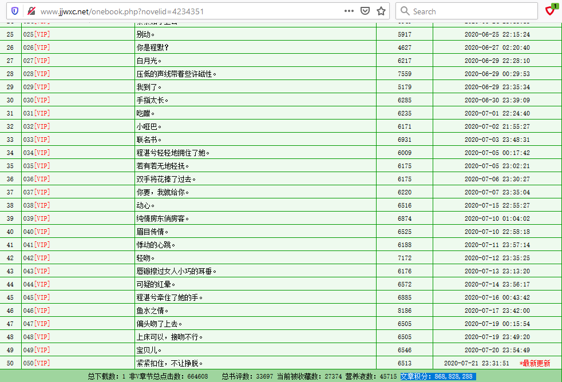
Task: Open chapter 026[VIP] link
Action: (x=37, y=47)
